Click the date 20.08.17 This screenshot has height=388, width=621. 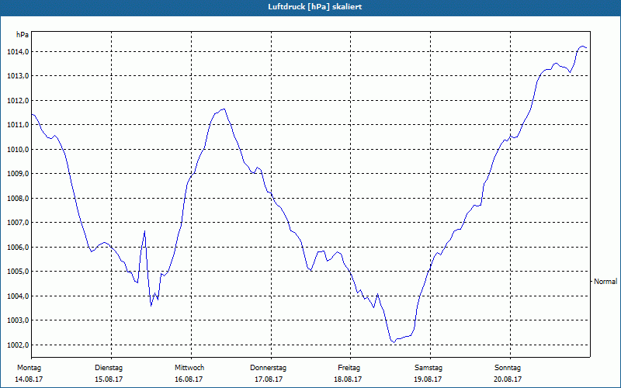tap(508, 379)
